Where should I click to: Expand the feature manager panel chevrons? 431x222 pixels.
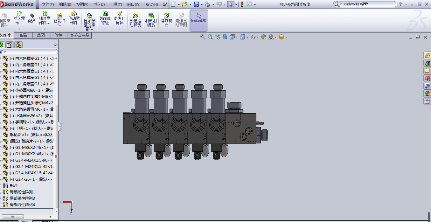tap(55, 45)
